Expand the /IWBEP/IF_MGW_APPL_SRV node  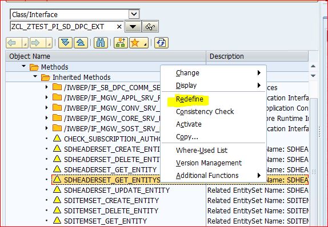point(47,97)
